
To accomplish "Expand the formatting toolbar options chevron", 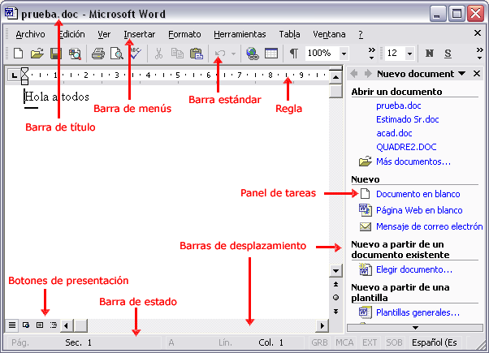I will coord(479,54).
